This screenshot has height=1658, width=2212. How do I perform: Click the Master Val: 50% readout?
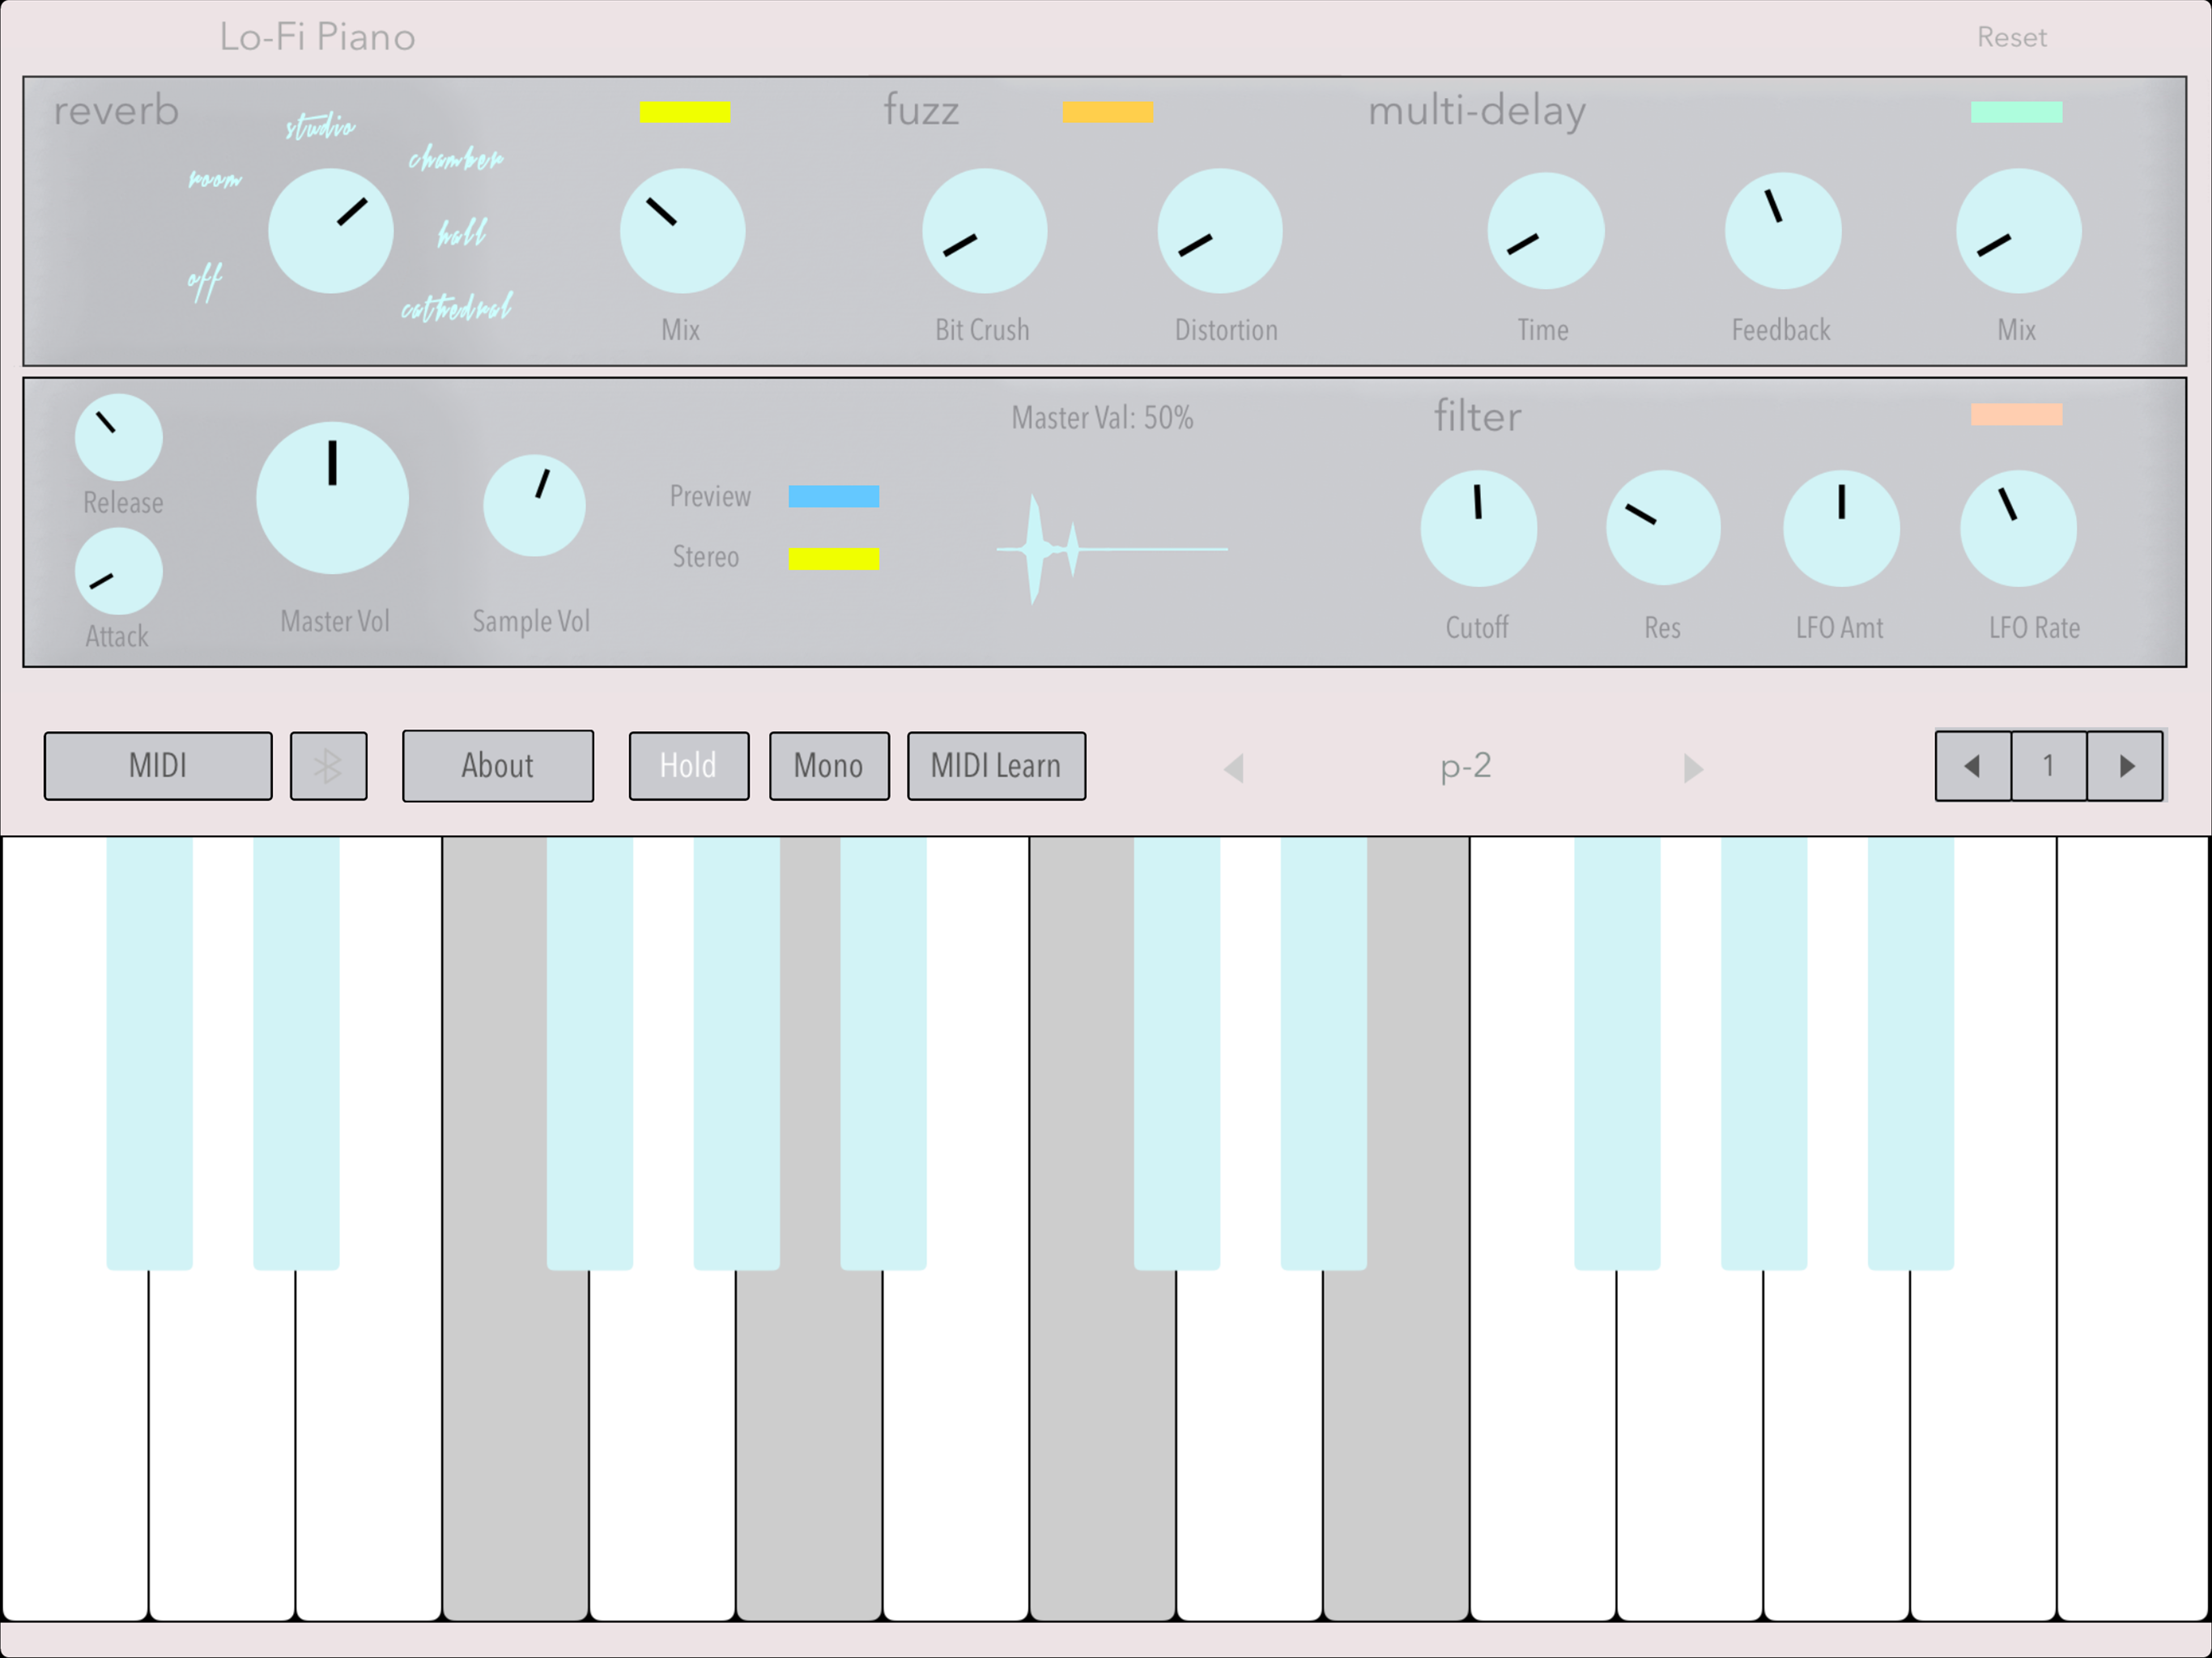[x=1102, y=418]
